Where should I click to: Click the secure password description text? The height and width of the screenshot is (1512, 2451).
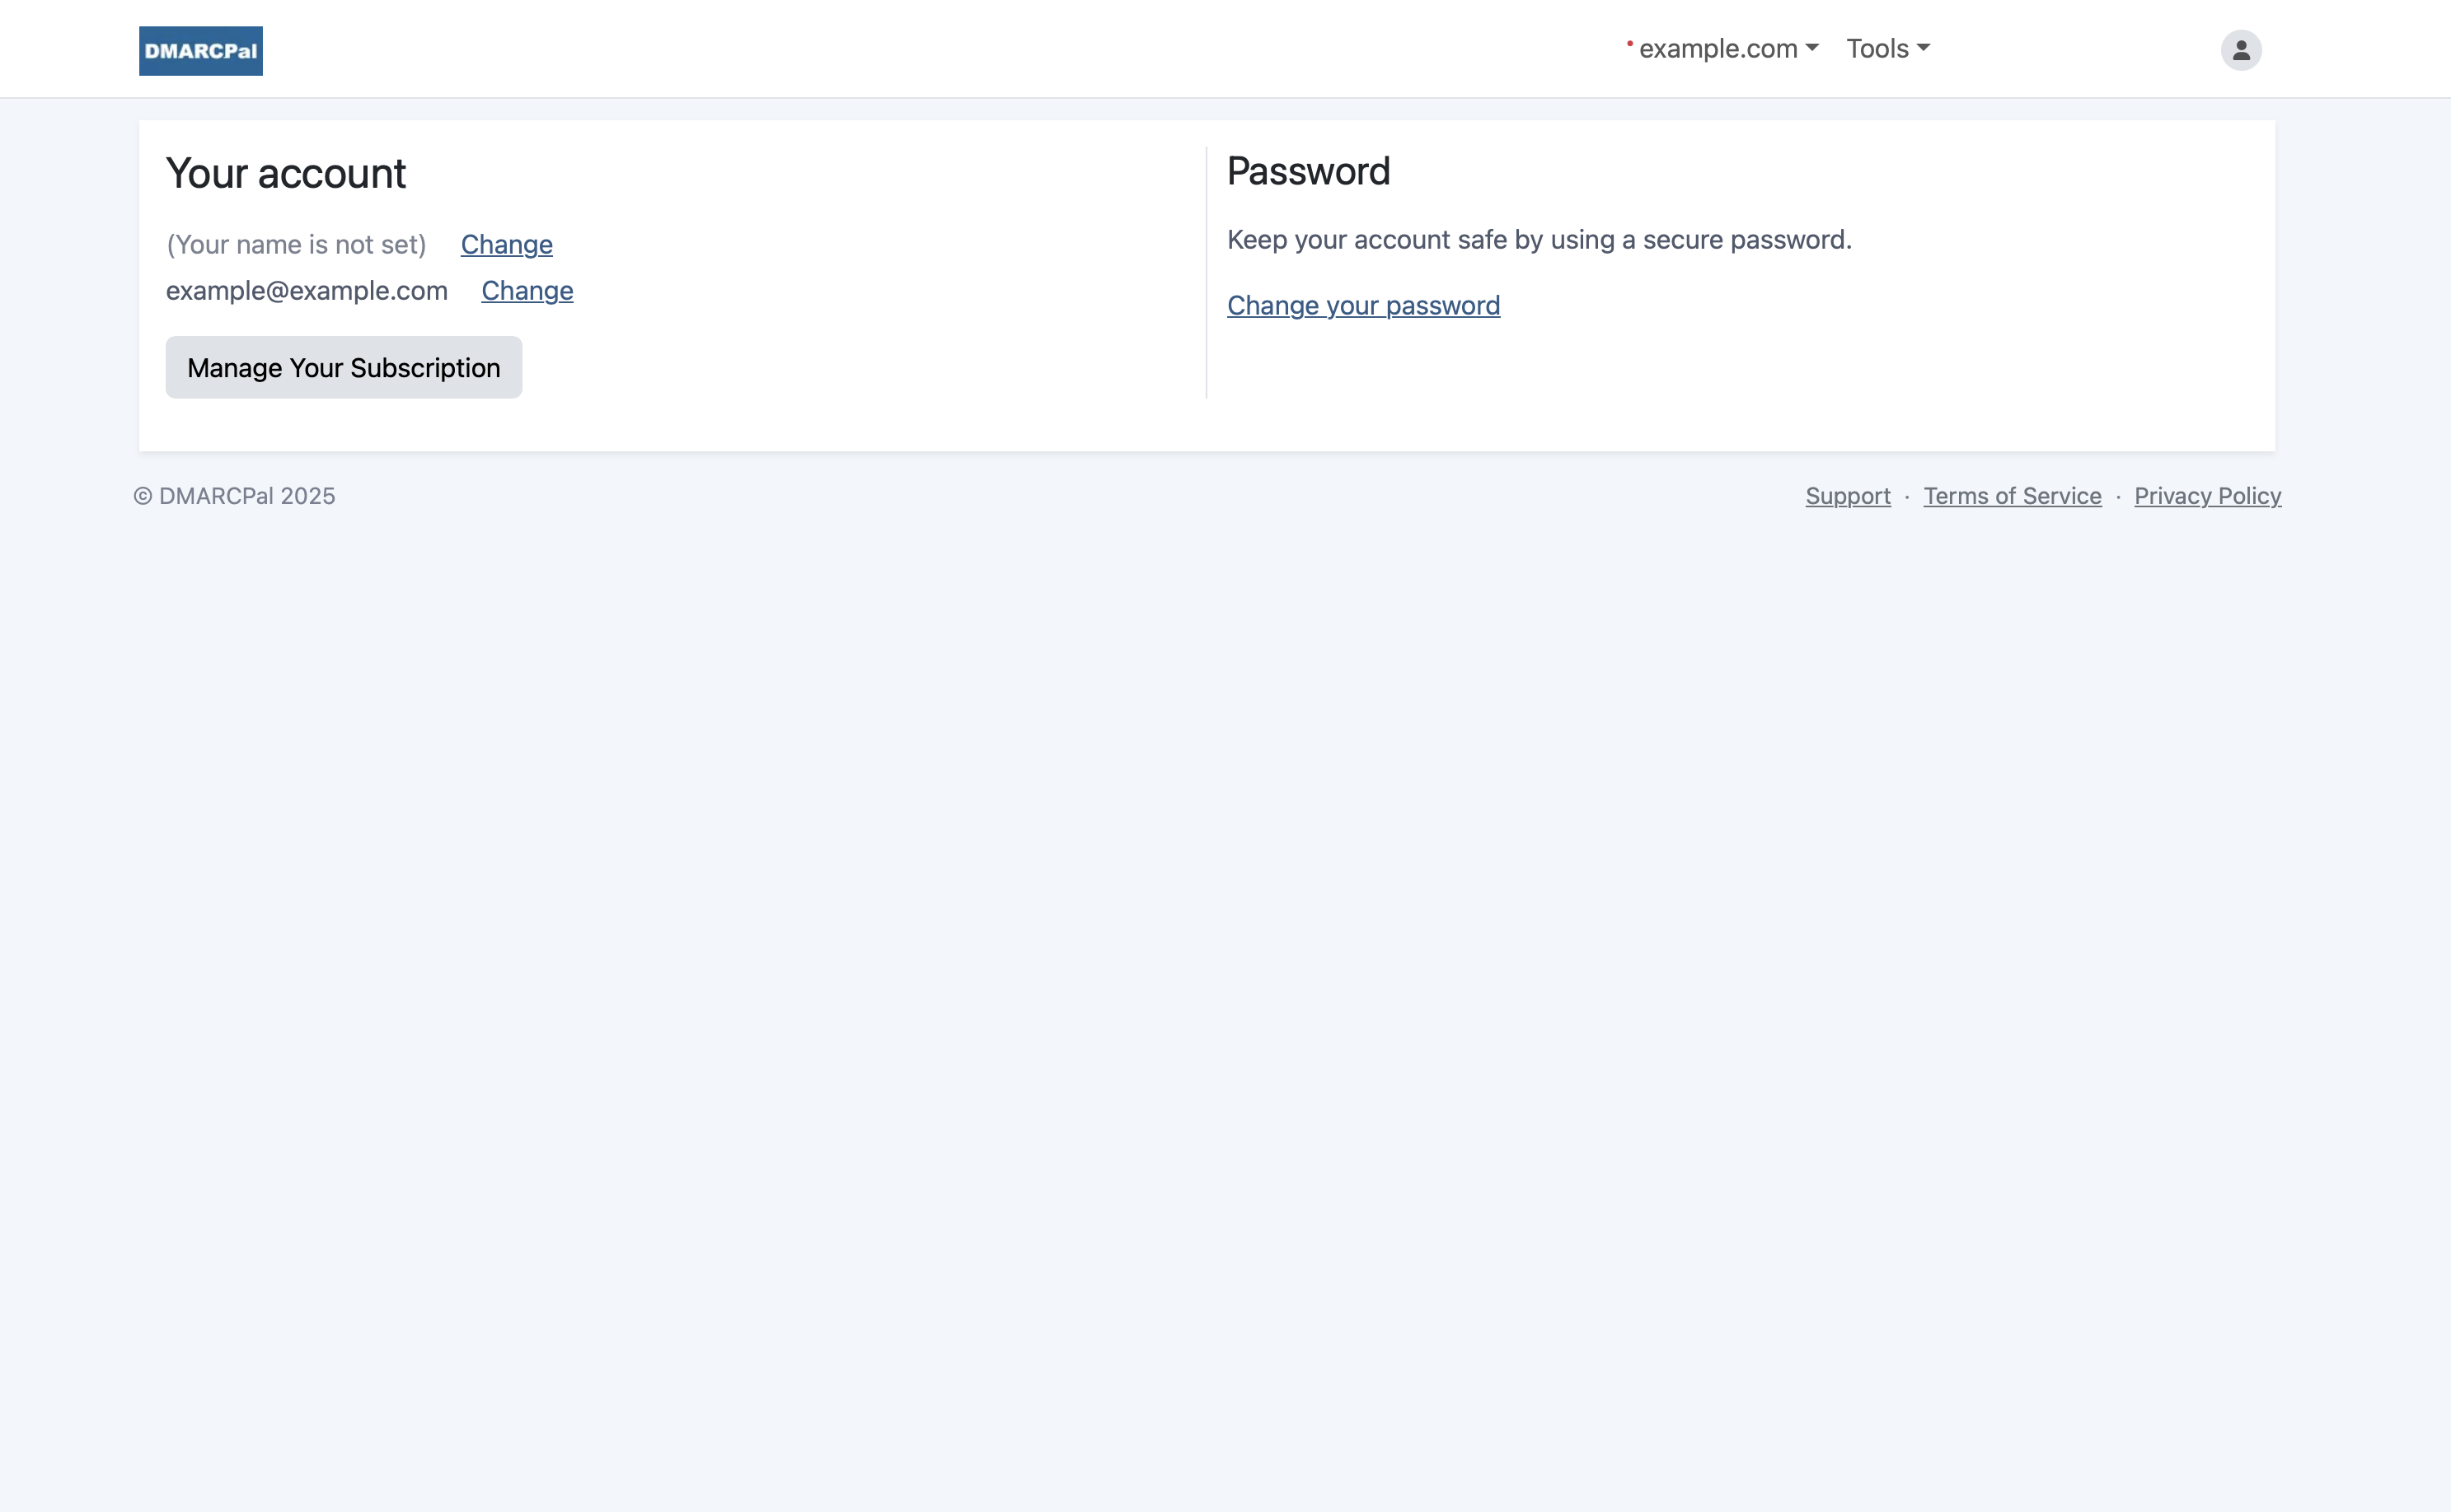[1538, 240]
